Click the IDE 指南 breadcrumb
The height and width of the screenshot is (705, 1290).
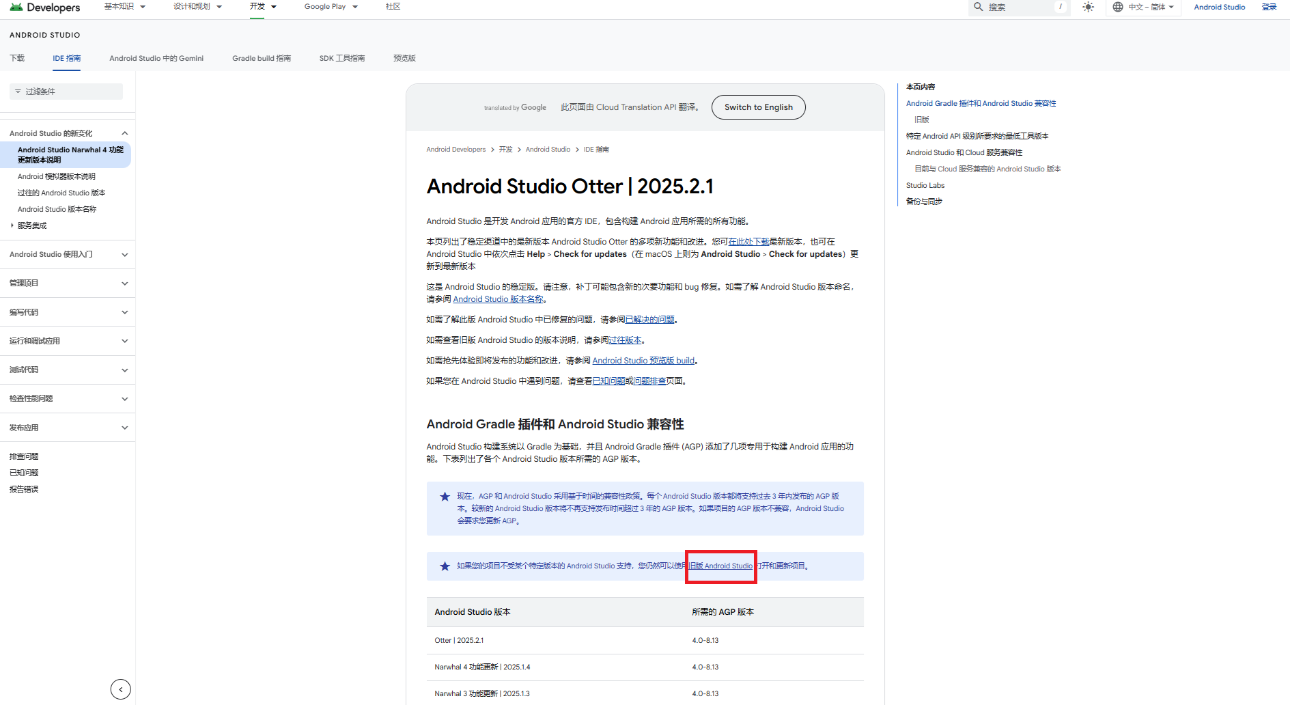click(x=596, y=150)
